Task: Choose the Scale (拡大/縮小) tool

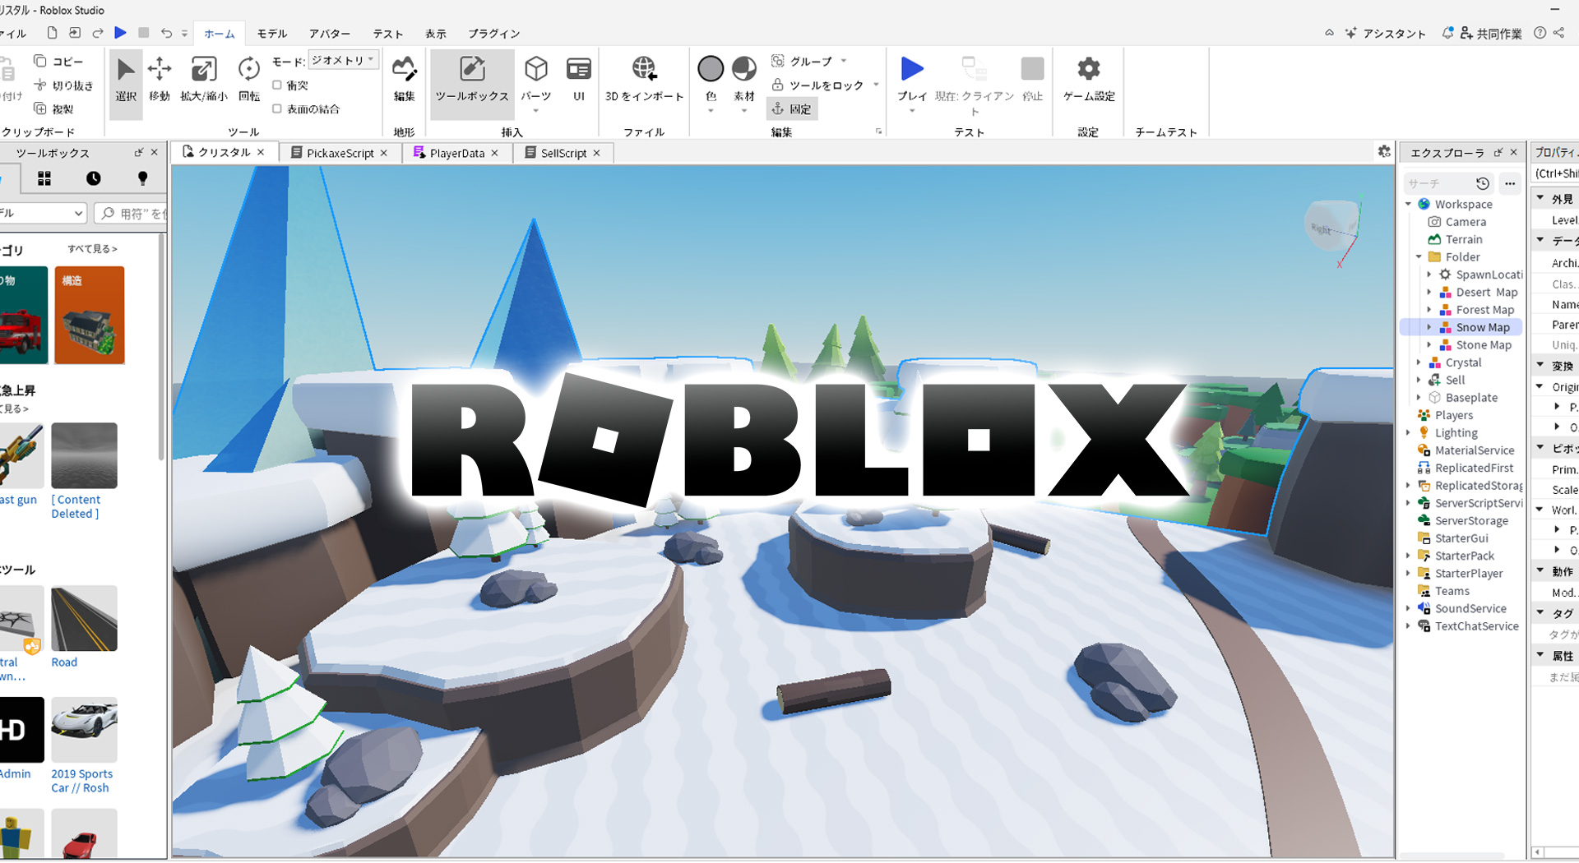Action: point(203,78)
